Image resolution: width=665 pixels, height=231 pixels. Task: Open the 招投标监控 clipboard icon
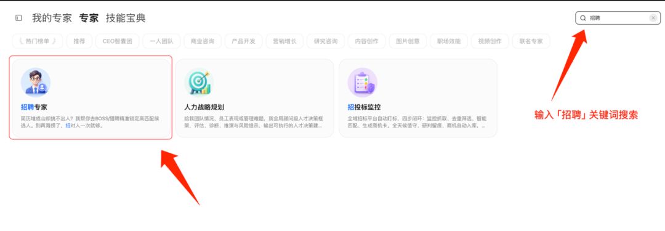coord(363,82)
